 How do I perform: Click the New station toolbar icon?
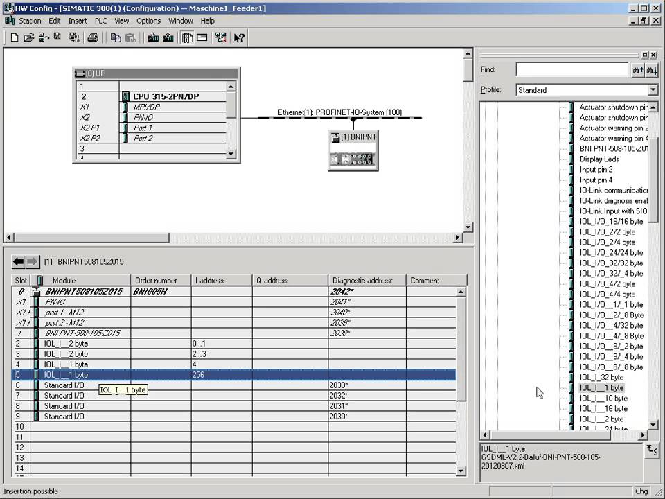15,37
